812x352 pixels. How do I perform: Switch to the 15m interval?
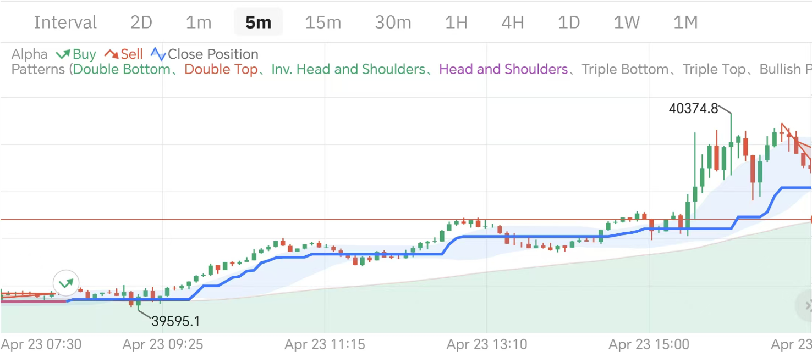point(323,23)
